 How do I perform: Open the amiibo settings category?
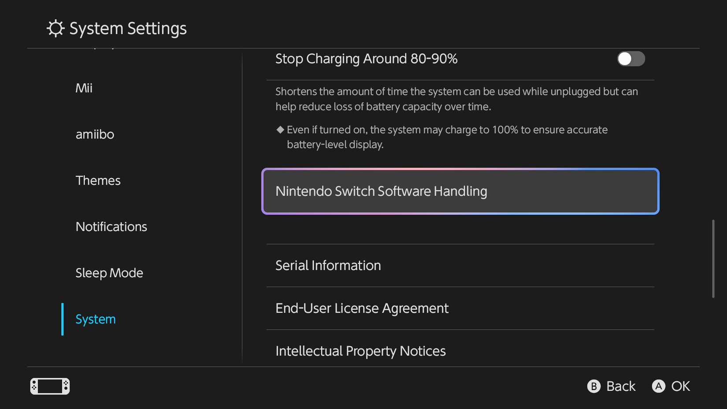point(95,134)
